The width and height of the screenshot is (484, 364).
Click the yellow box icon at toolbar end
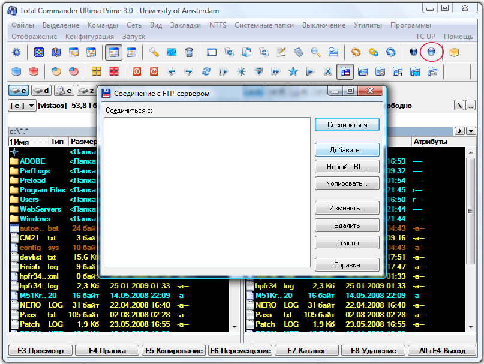pyautogui.click(x=454, y=52)
